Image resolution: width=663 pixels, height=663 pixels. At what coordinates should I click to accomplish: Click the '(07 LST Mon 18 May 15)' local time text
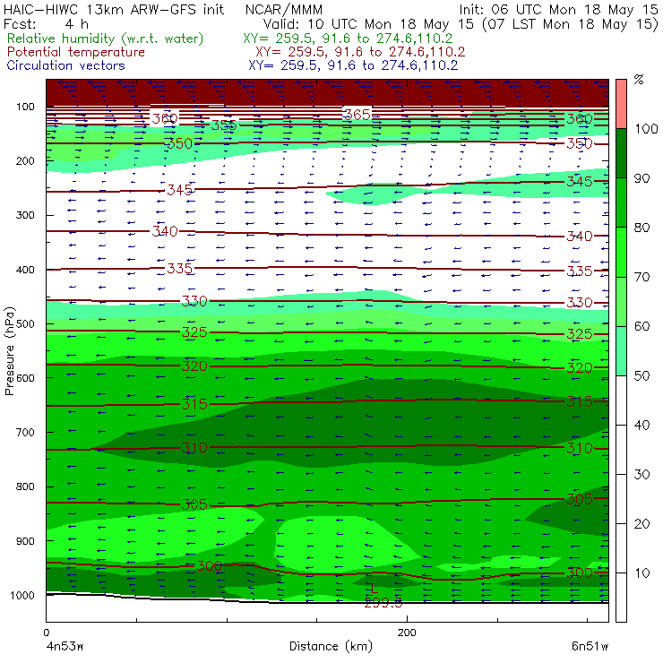(x=571, y=23)
